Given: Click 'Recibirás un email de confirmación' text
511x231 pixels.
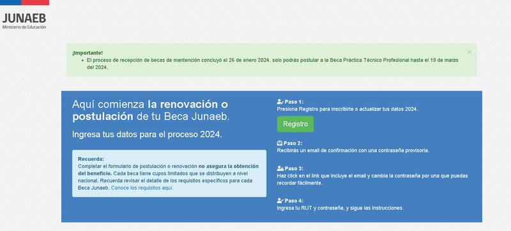Looking at the screenshot, I should 353,151.
